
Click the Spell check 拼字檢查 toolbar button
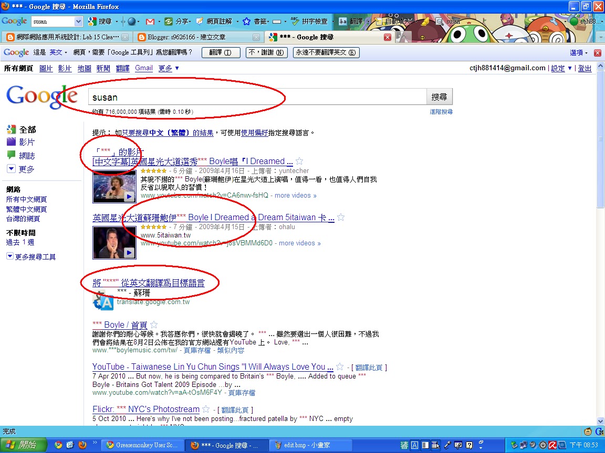[309, 21]
